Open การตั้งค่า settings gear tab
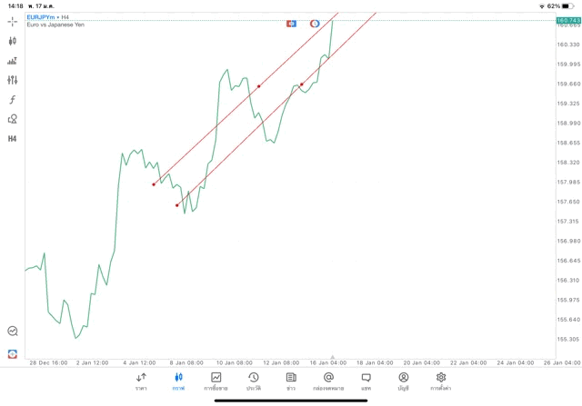 [441, 381]
